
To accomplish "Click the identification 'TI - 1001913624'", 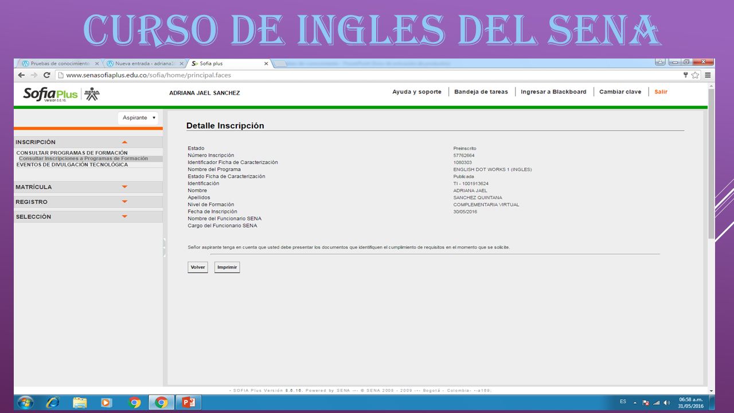I will pyautogui.click(x=471, y=184).
